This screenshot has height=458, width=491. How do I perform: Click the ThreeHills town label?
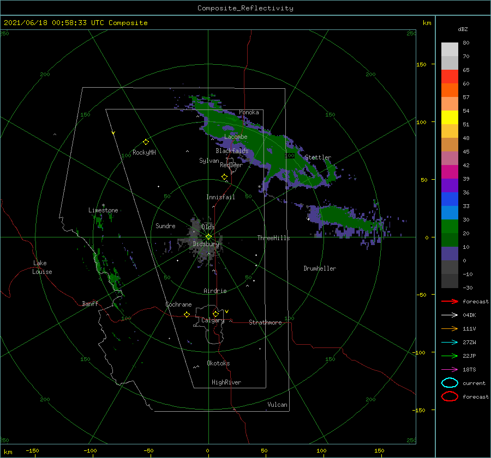pyautogui.click(x=273, y=238)
